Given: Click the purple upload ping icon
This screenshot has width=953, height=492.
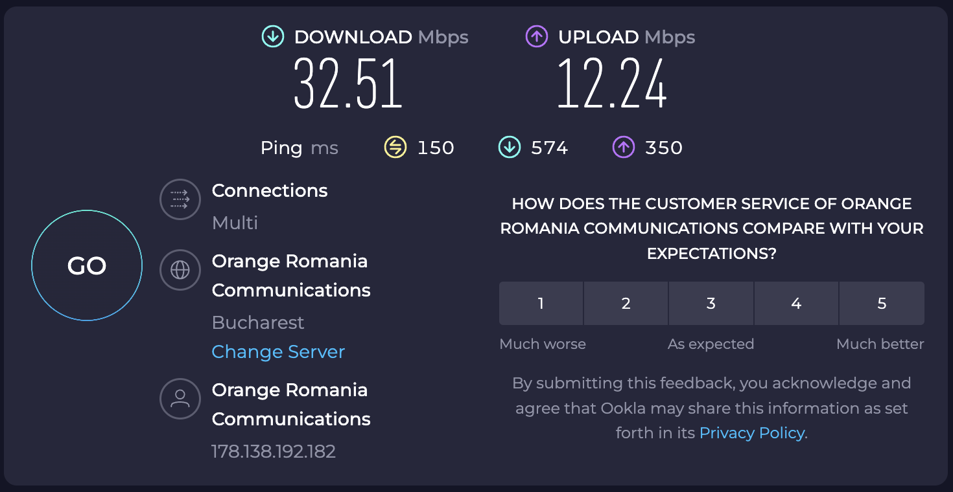Looking at the screenshot, I should pos(624,148).
